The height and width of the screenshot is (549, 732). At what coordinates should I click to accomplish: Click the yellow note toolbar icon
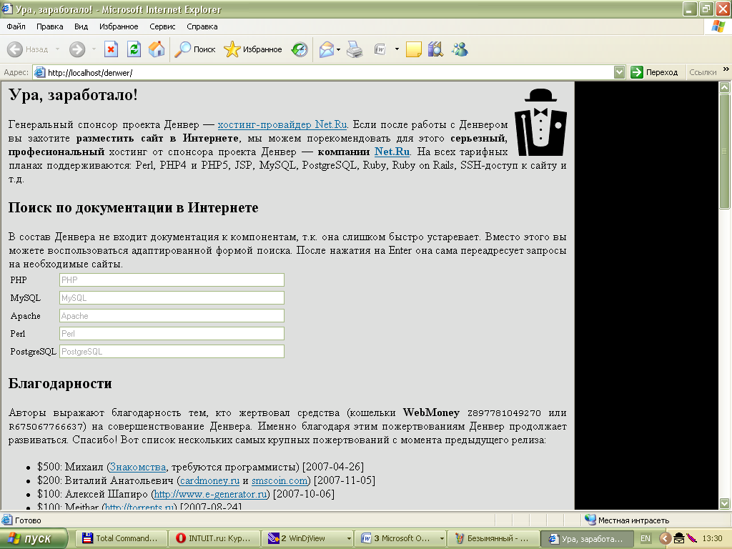click(414, 49)
